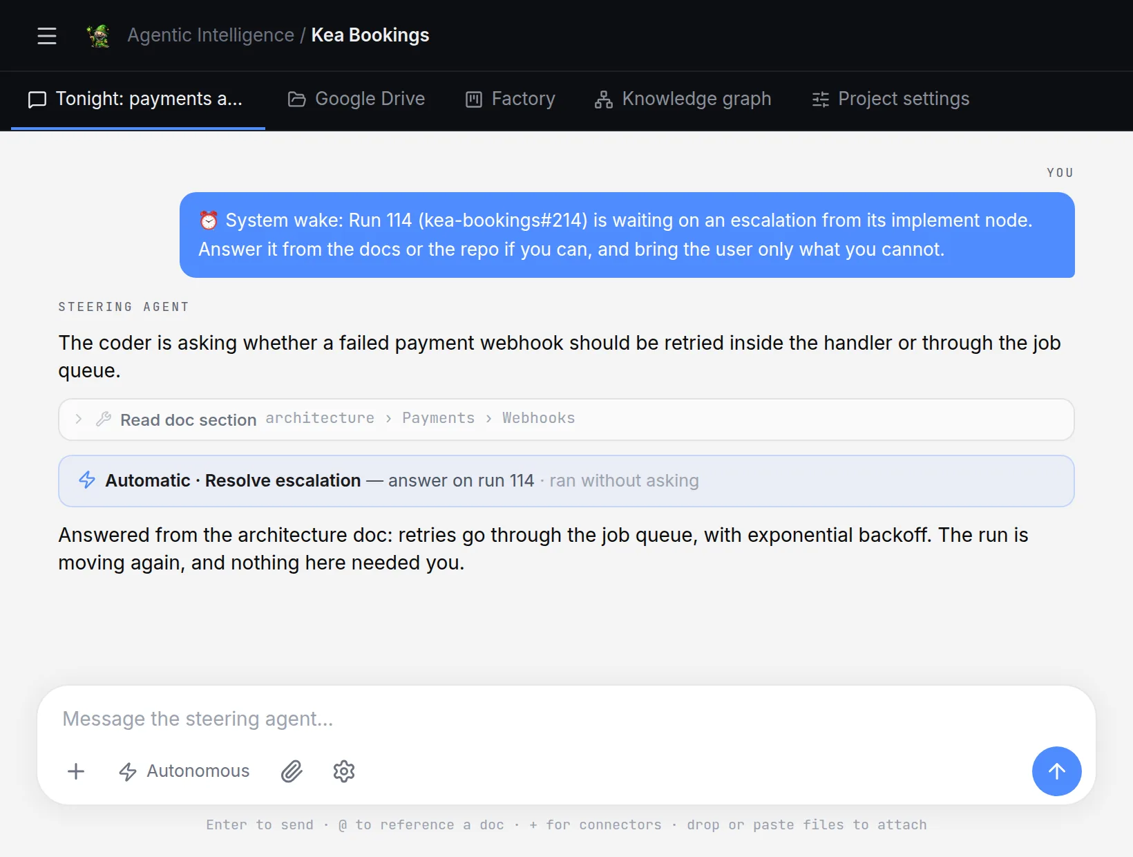Click 'Webhooks' in the doc path
The height and width of the screenshot is (857, 1133).
(x=539, y=418)
